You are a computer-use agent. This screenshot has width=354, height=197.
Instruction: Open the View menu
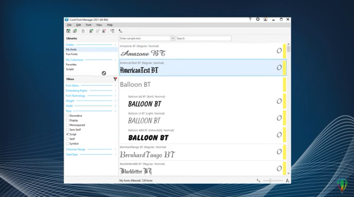99,25
